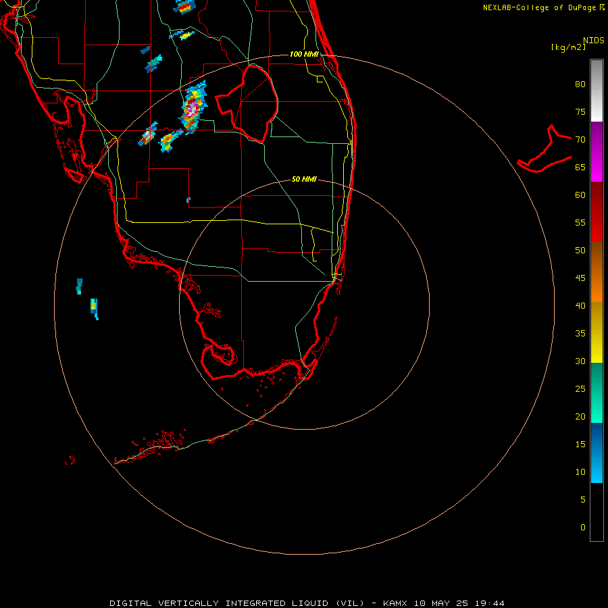Viewport: 608px width, 608px height.
Task: Click the magenta-purple segment of the color bar
Action: coord(597,151)
